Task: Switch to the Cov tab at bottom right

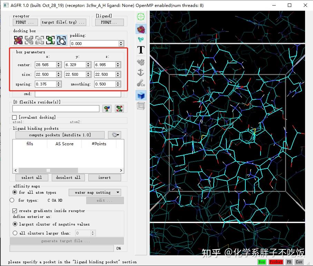Action: 299,262
